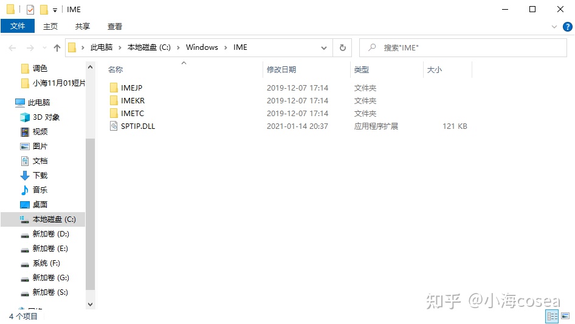Switch to the 共享 ribbon tab
575x324 pixels.
click(83, 26)
